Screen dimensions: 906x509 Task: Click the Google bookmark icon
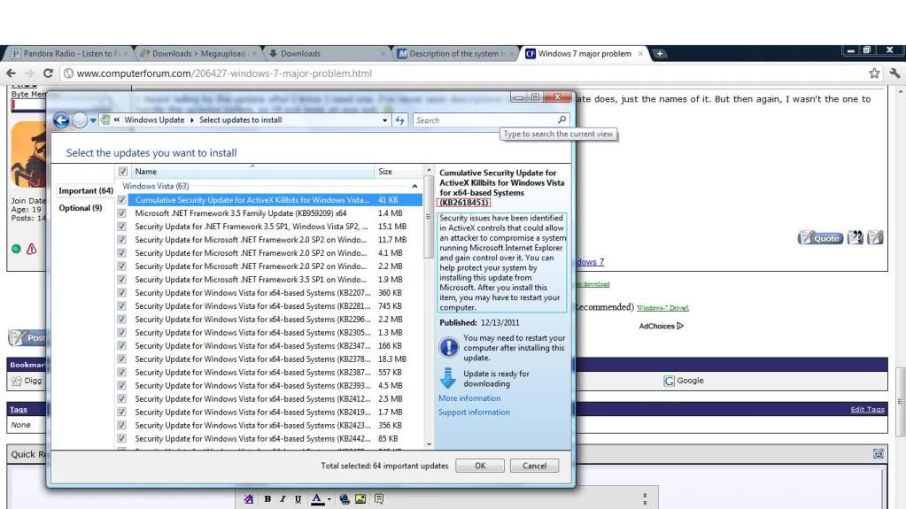670,381
